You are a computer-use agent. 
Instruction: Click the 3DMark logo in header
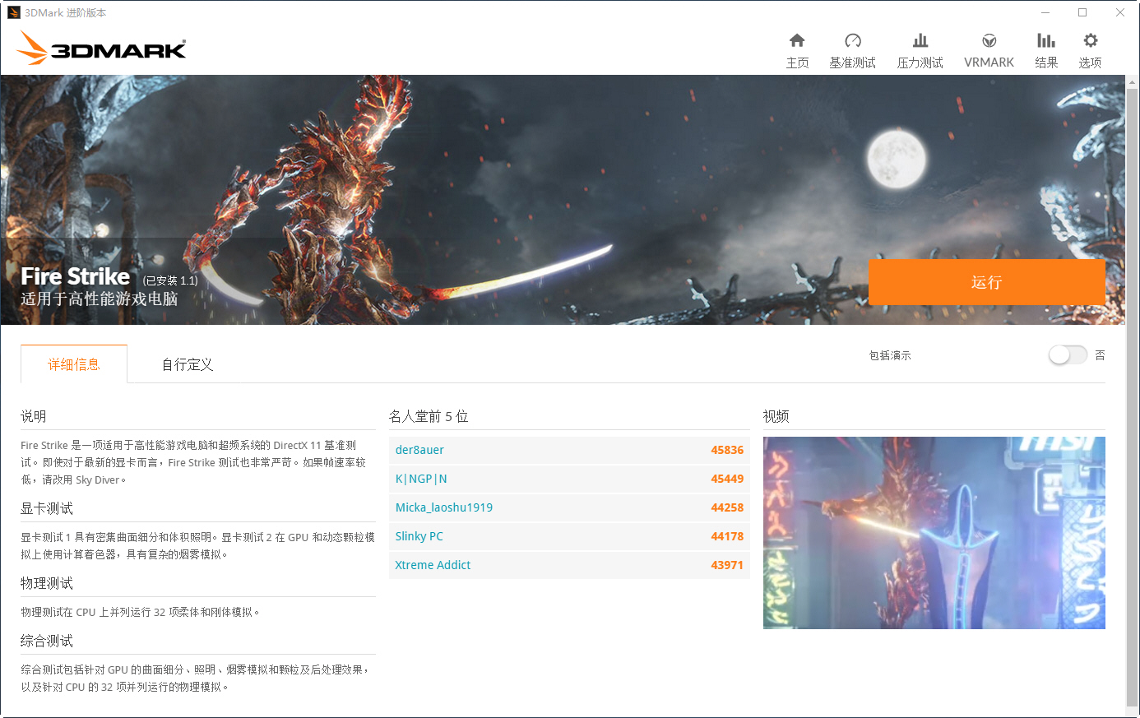pos(101,48)
